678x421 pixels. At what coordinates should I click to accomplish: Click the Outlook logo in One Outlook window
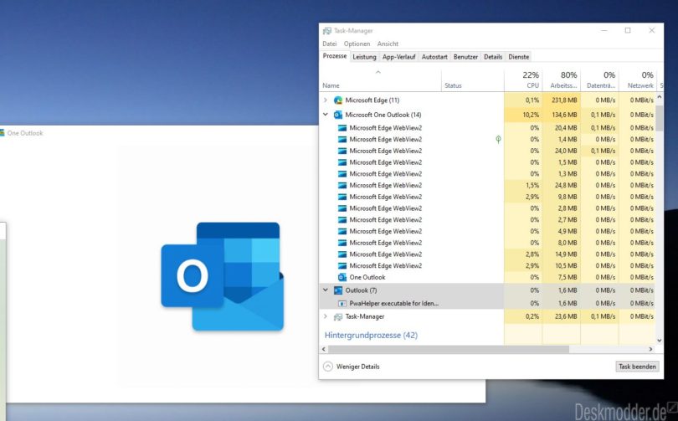pyautogui.click(x=223, y=277)
